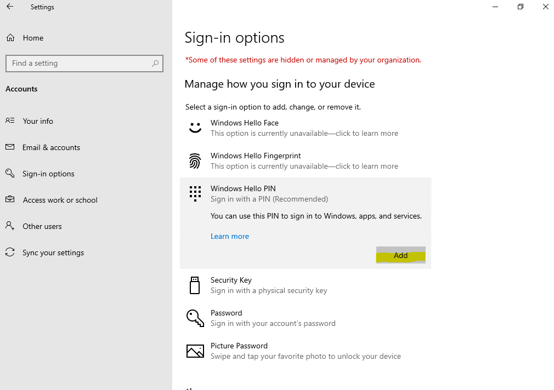Image resolution: width=554 pixels, height=390 pixels.
Task: Select the Windows Hello Face option
Action: (x=306, y=128)
